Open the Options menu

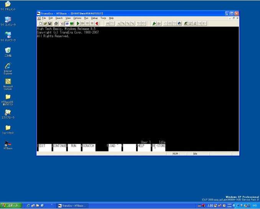[77, 18]
